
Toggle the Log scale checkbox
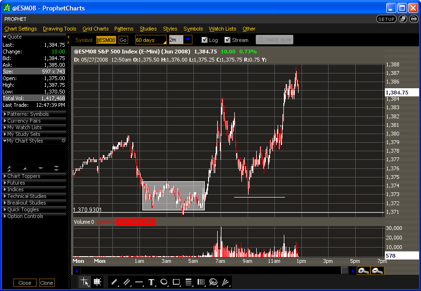point(205,40)
